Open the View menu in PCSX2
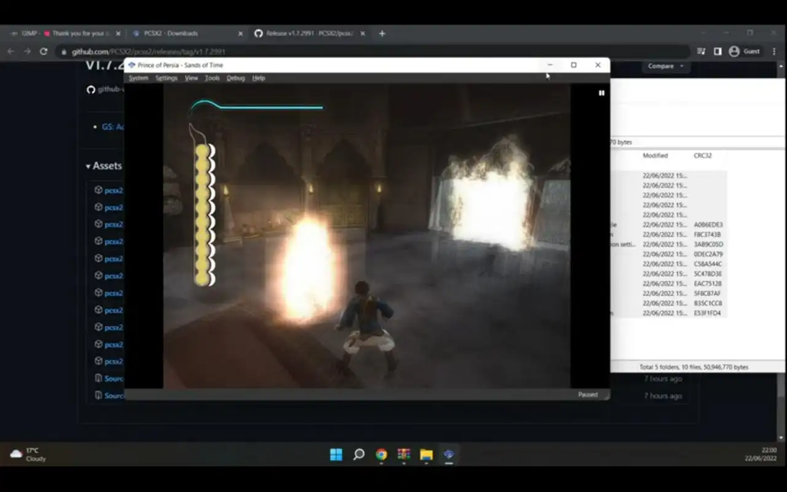 (191, 78)
